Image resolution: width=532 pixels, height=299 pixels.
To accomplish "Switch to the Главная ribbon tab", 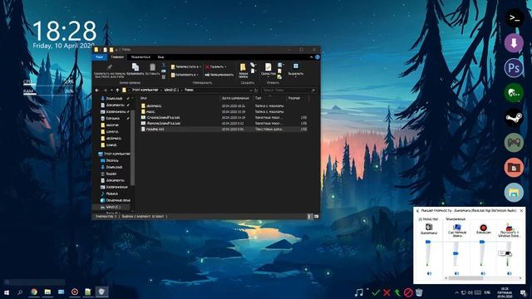I will (x=117, y=57).
